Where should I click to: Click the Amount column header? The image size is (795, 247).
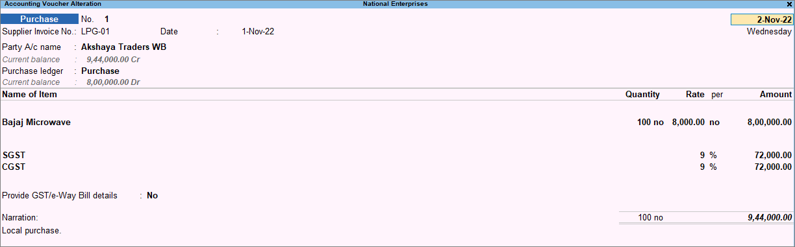pyautogui.click(x=776, y=95)
